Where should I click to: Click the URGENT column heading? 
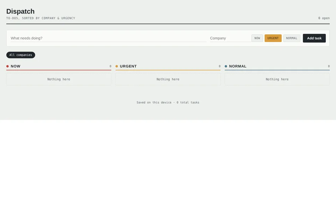tap(128, 66)
